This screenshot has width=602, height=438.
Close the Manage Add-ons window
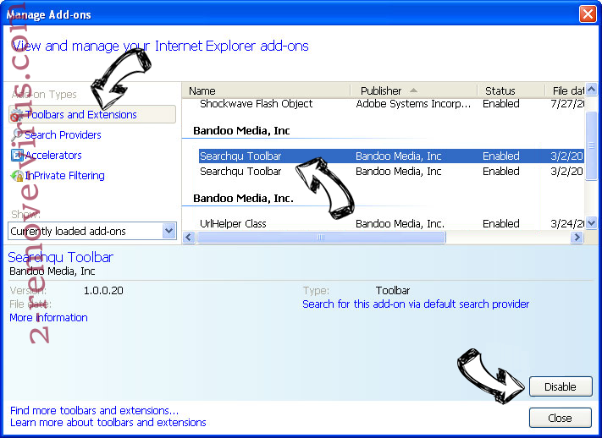click(x=588, y=14)
